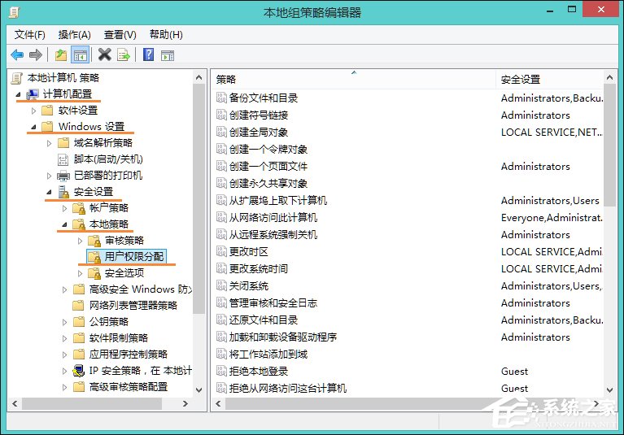Open the 文件(F) menu
The width and height of the screenshot is (624, 435).
pyautogui.click(x=29, y=35)
